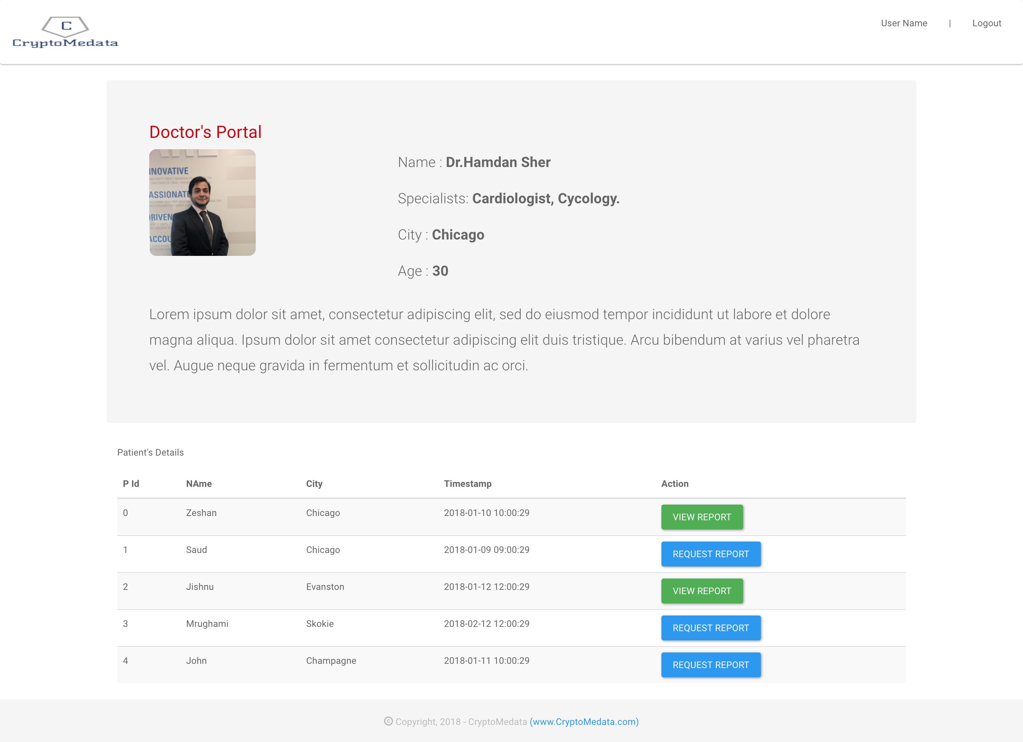Request report for patient John
The height and width of the screenshot is (742, 1023).
pos(710,665)
